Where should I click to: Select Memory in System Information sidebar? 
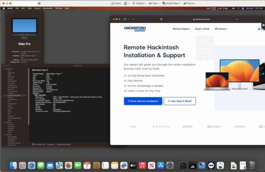(11, 97)
